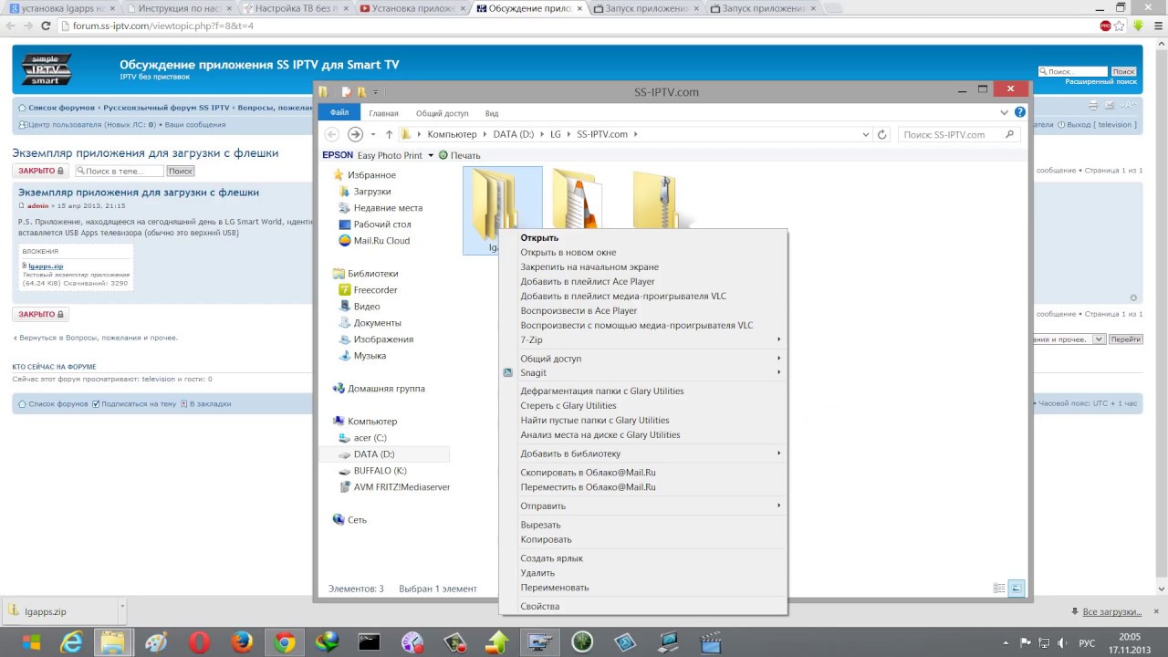The width and height of the screenshot is (1168, 657).
Task: Click 'Перейти' button on the forum page
Action: [1126, 339]
